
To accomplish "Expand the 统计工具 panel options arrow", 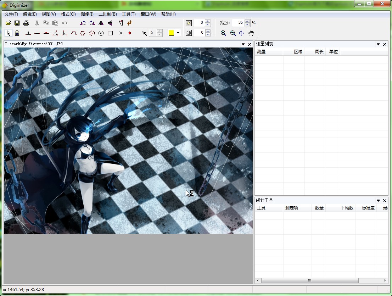I will pos(378,201).
